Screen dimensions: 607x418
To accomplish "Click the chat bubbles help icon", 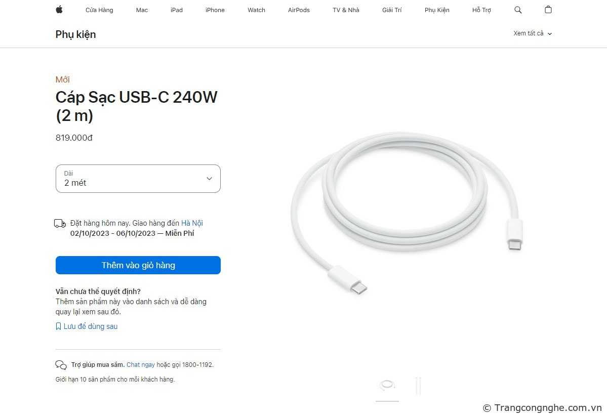I will coord(61,365).
